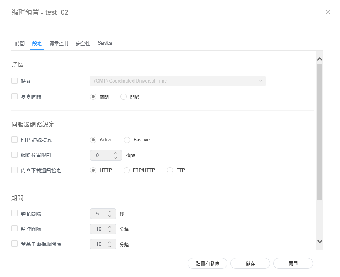Increase 觸發間隔 seconds with up arrow
The width and height of the screenshot is (340, 277).
click(x=110, y=212)
